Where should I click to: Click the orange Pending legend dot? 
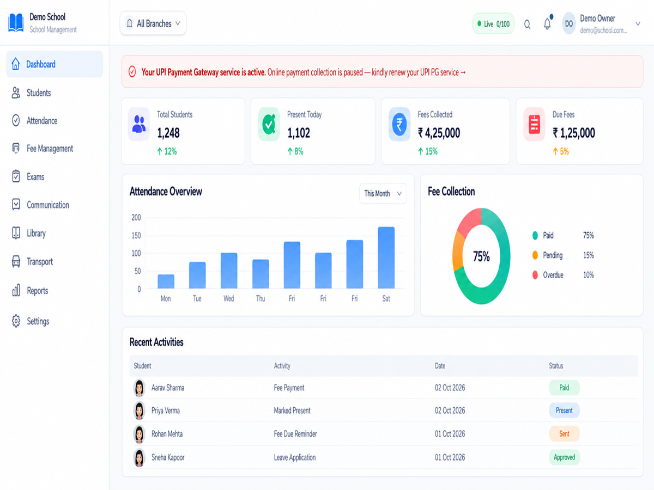click(535, 255)
